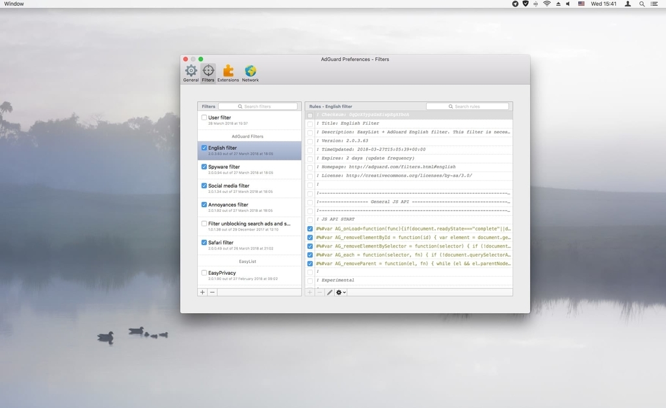Focus the Search rules field
This screenshot has width=666, height=408.
pyautogui.click(x=467, y=107)
